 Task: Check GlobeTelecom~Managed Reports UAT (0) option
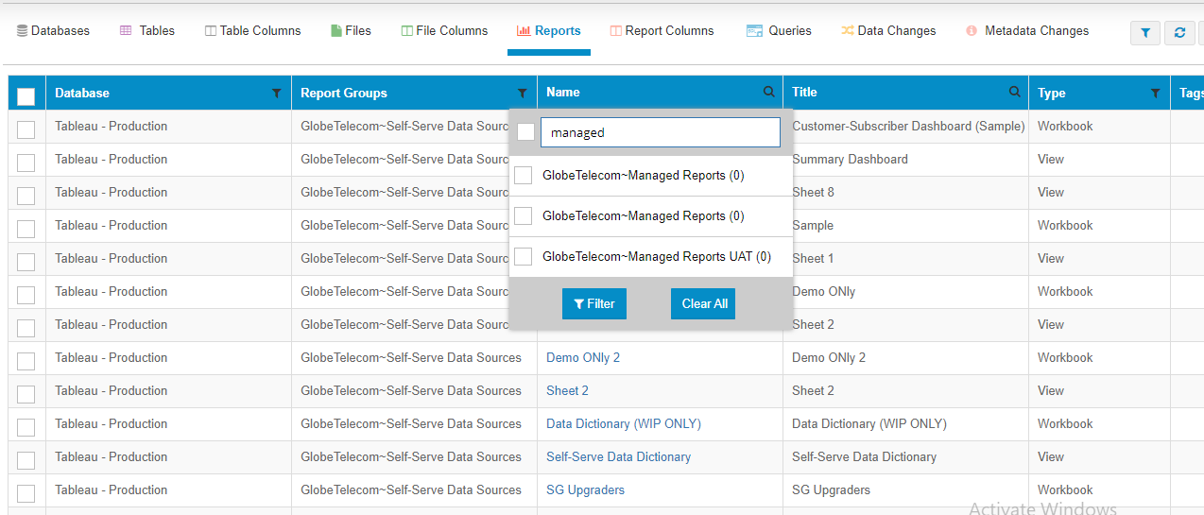(x=523, y=257)
